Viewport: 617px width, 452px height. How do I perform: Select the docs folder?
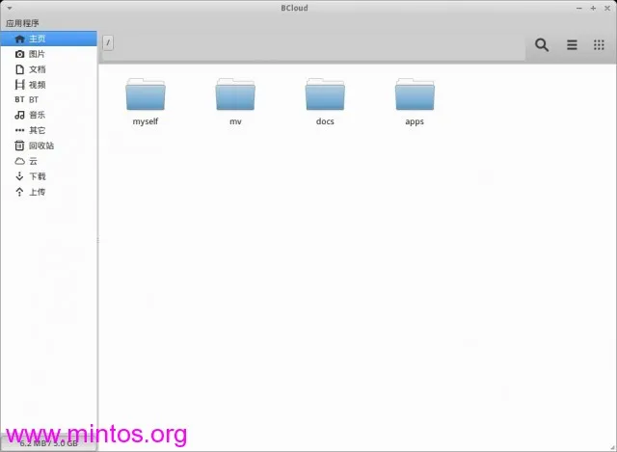coord(325,102)
